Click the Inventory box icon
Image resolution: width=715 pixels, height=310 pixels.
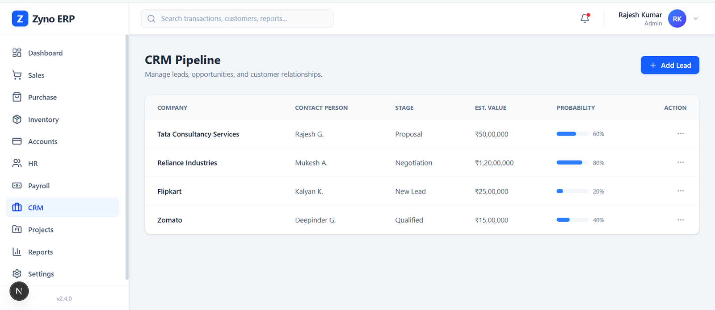[17, 120]
